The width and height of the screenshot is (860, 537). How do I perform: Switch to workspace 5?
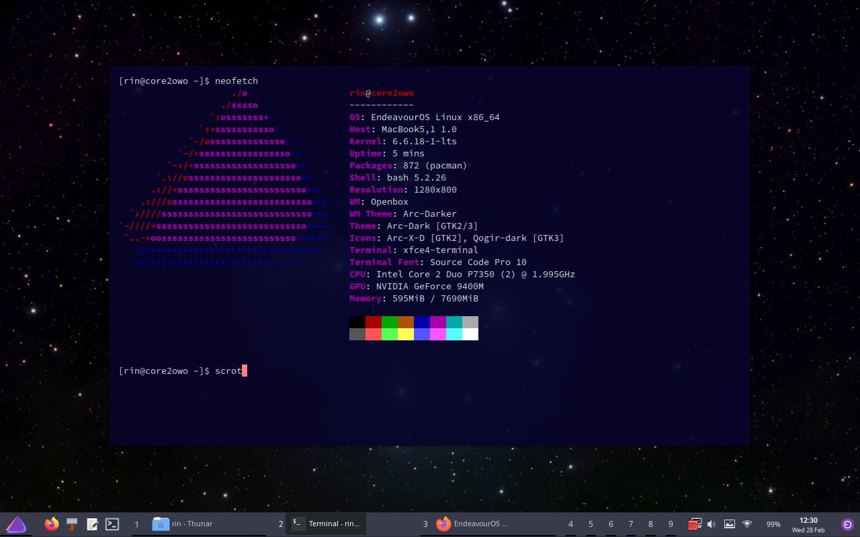pyautogui.click(x=591, y=524)
